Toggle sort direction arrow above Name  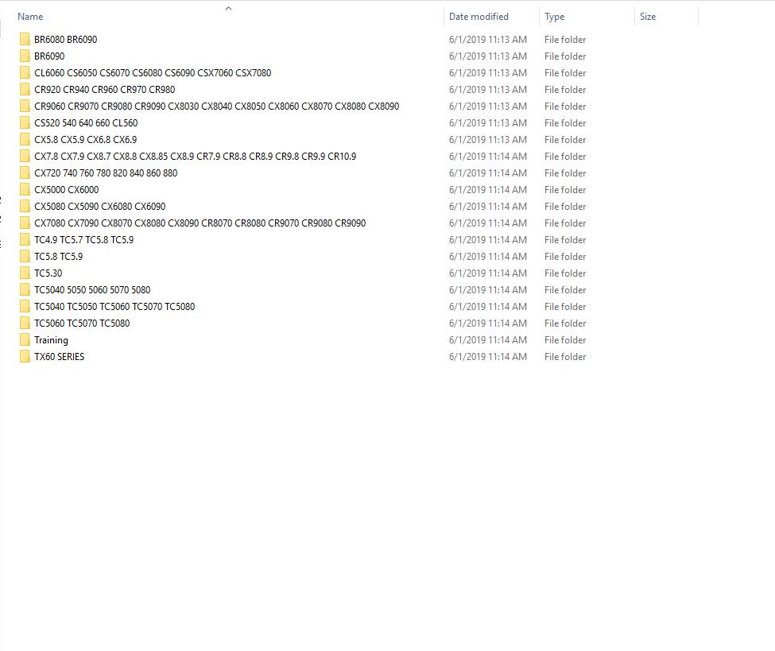228,8
